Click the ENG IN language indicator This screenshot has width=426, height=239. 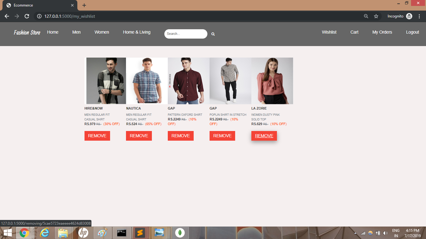[x=396, y=233]
